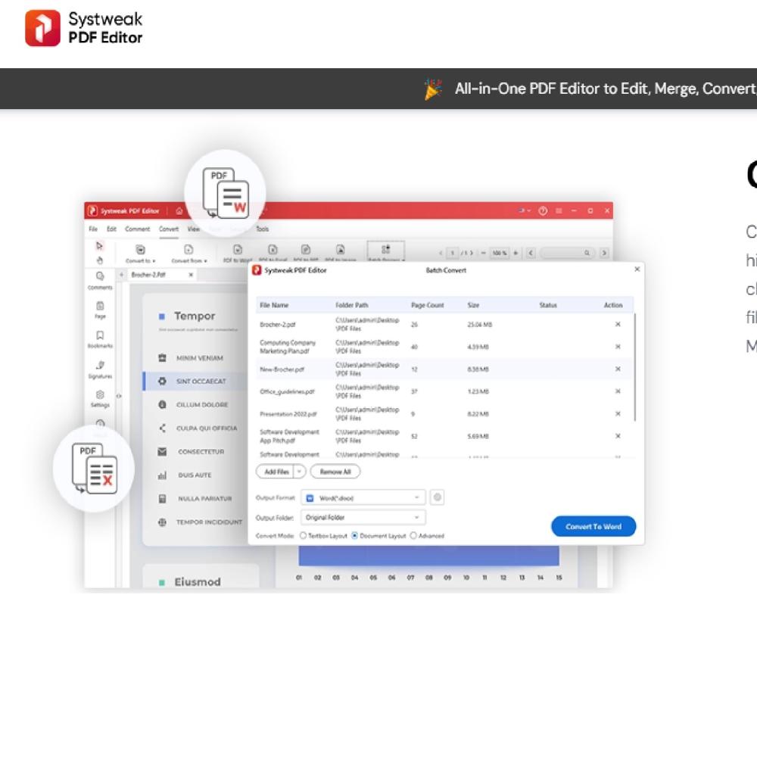Open the Comment menu
The height and width of the screenshot is (757, 757).
coord(138,229)
